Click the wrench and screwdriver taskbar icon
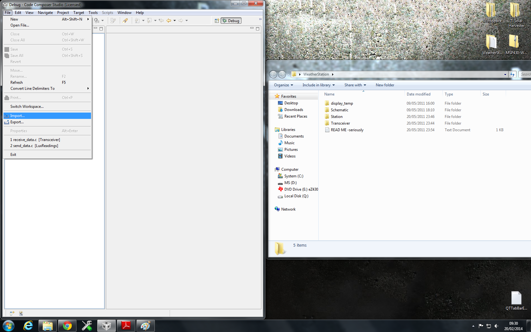Image resolution: width=531 pixels, height=332 pixels. [87, 326]
